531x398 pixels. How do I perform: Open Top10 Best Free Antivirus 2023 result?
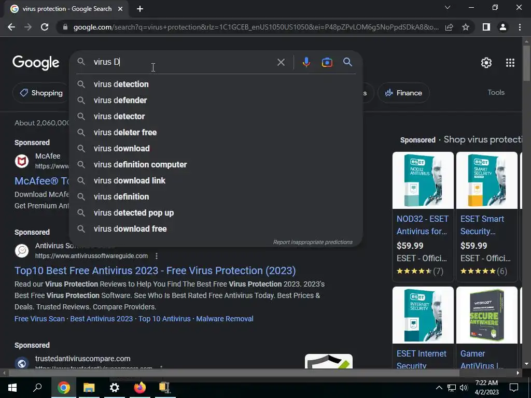(x=155, y=271)
